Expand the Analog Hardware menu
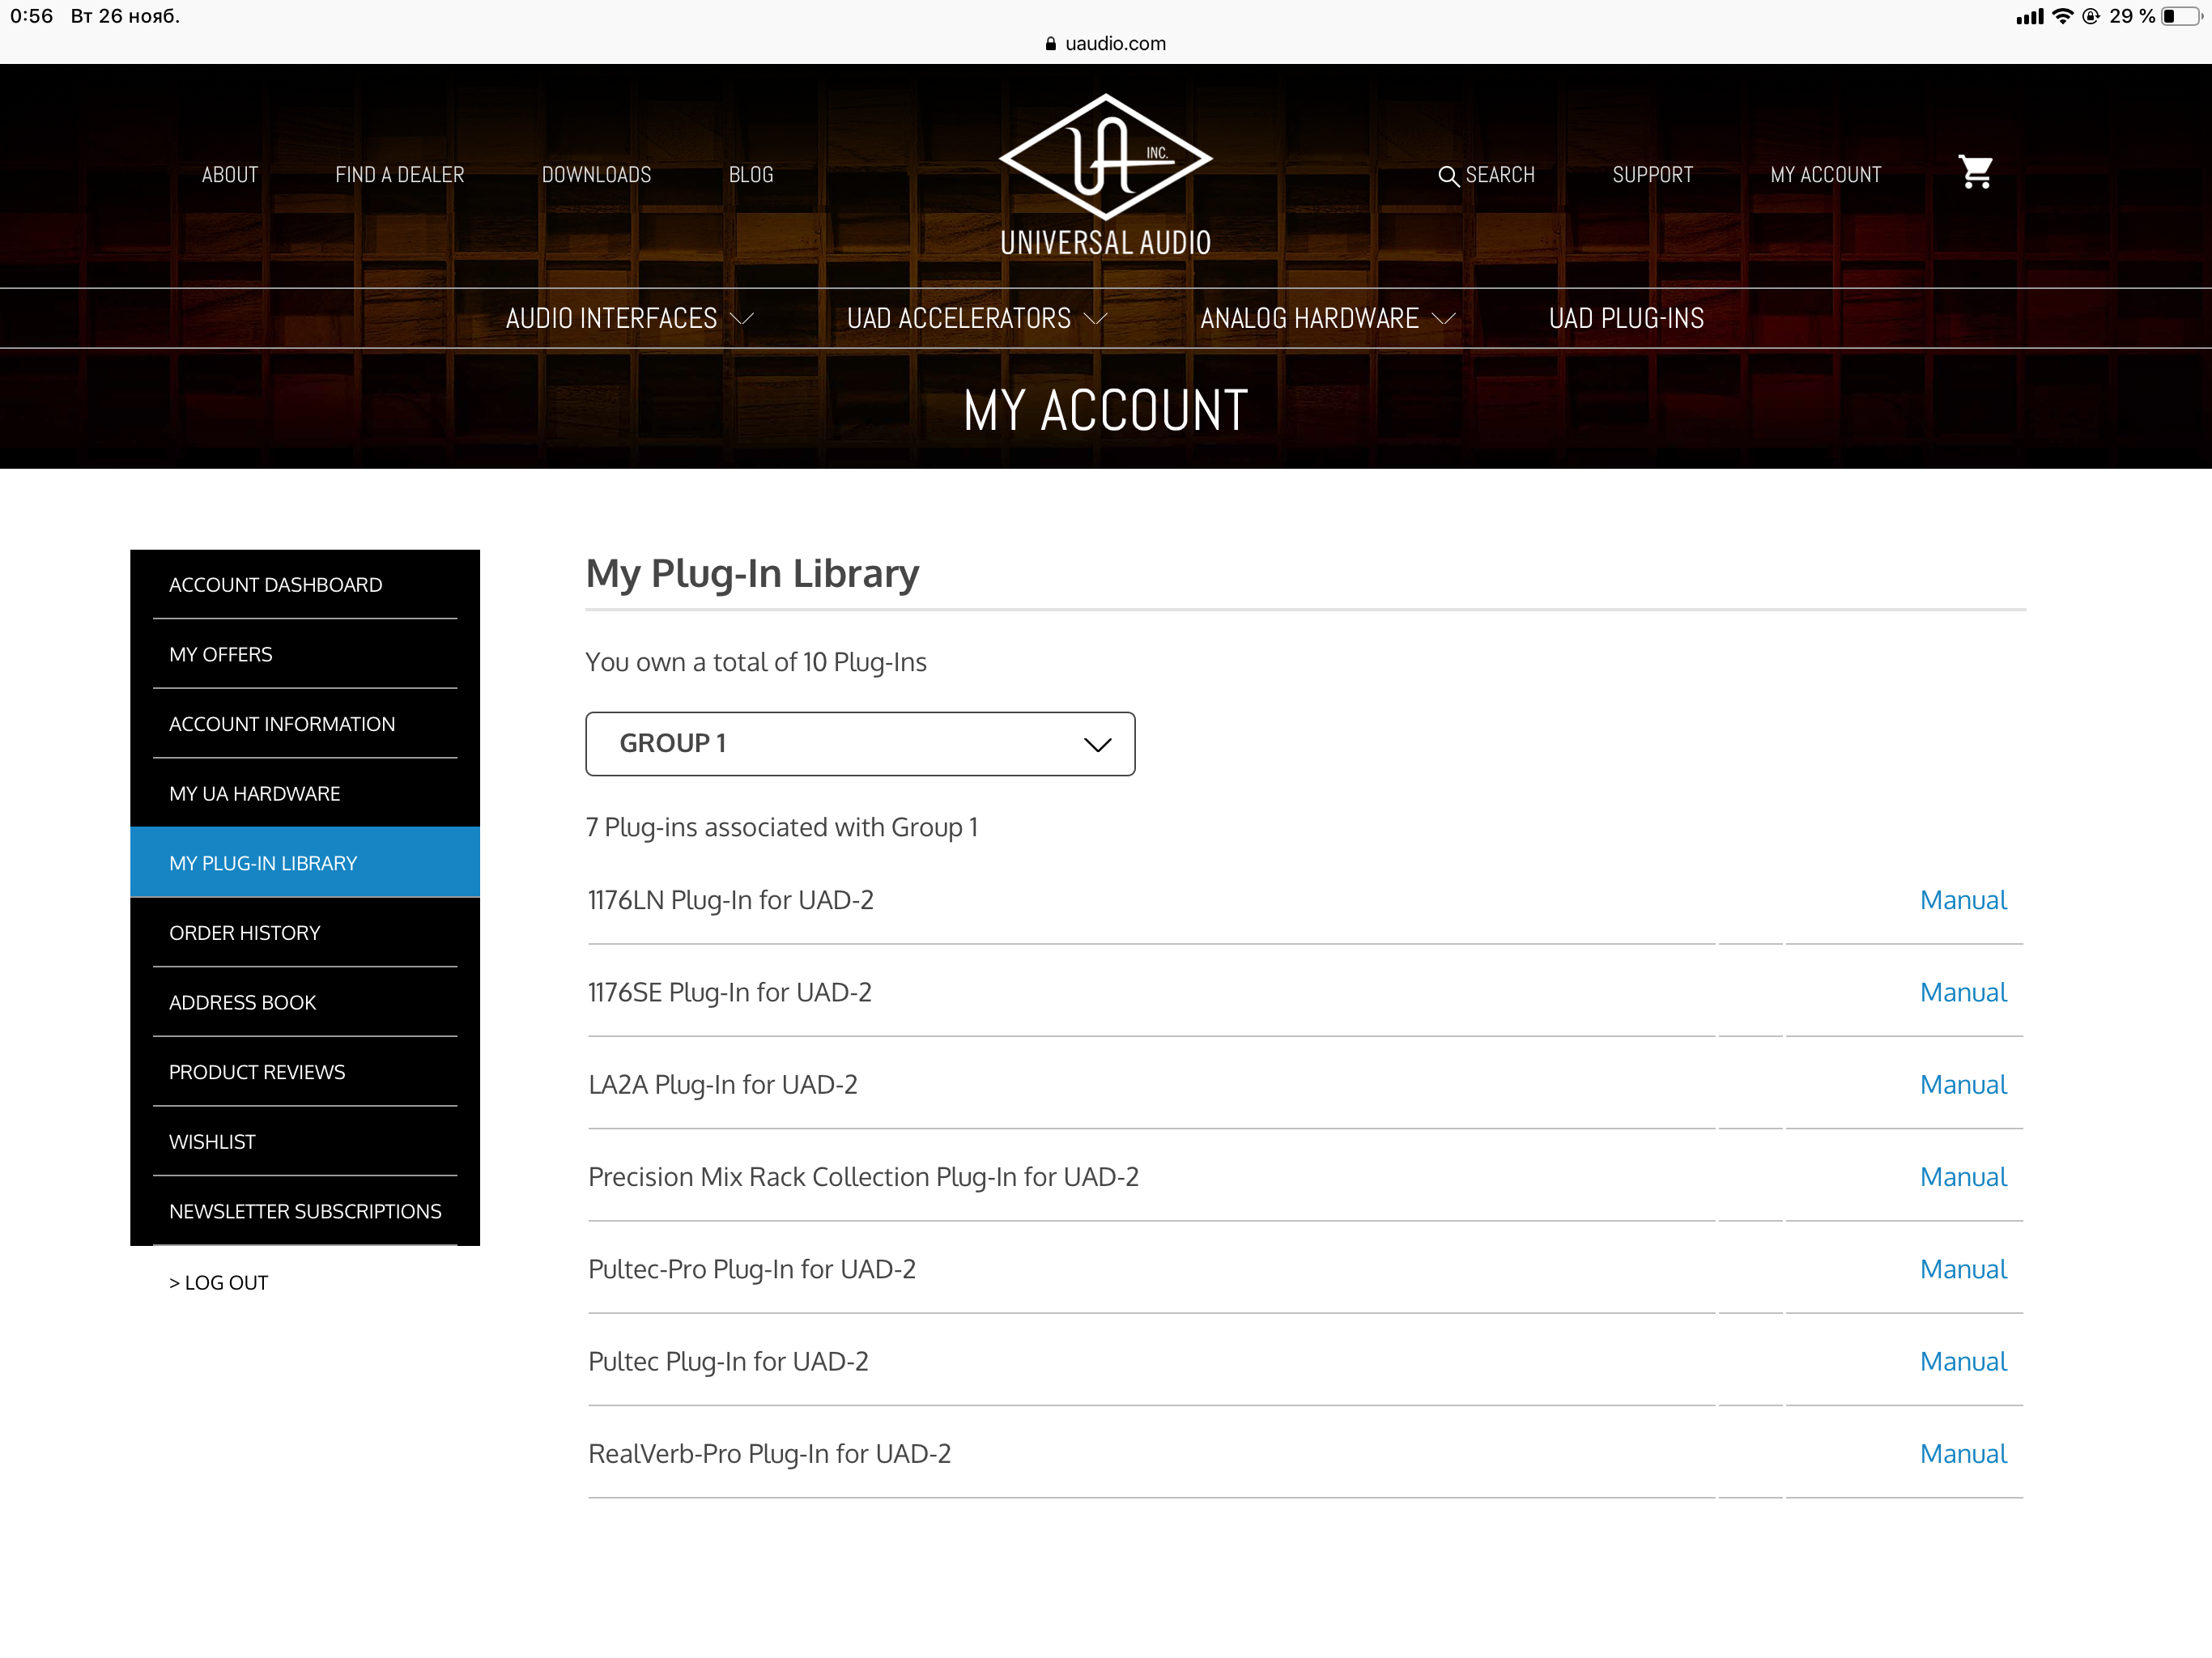 (1327, 318)
